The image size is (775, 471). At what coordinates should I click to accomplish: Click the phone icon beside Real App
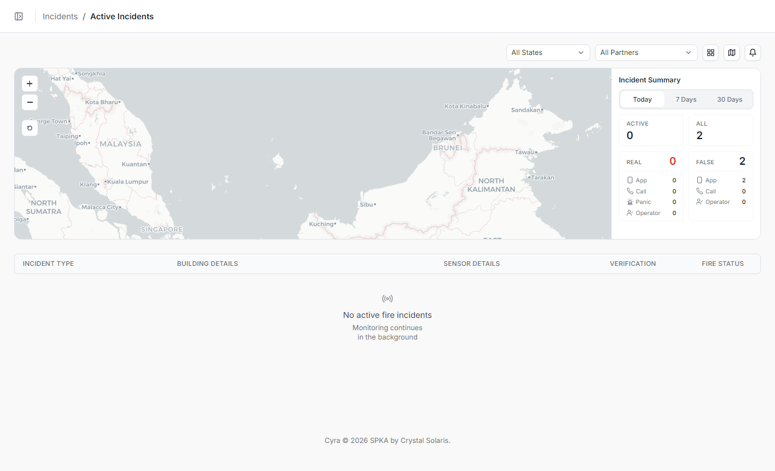click(629, 181)
